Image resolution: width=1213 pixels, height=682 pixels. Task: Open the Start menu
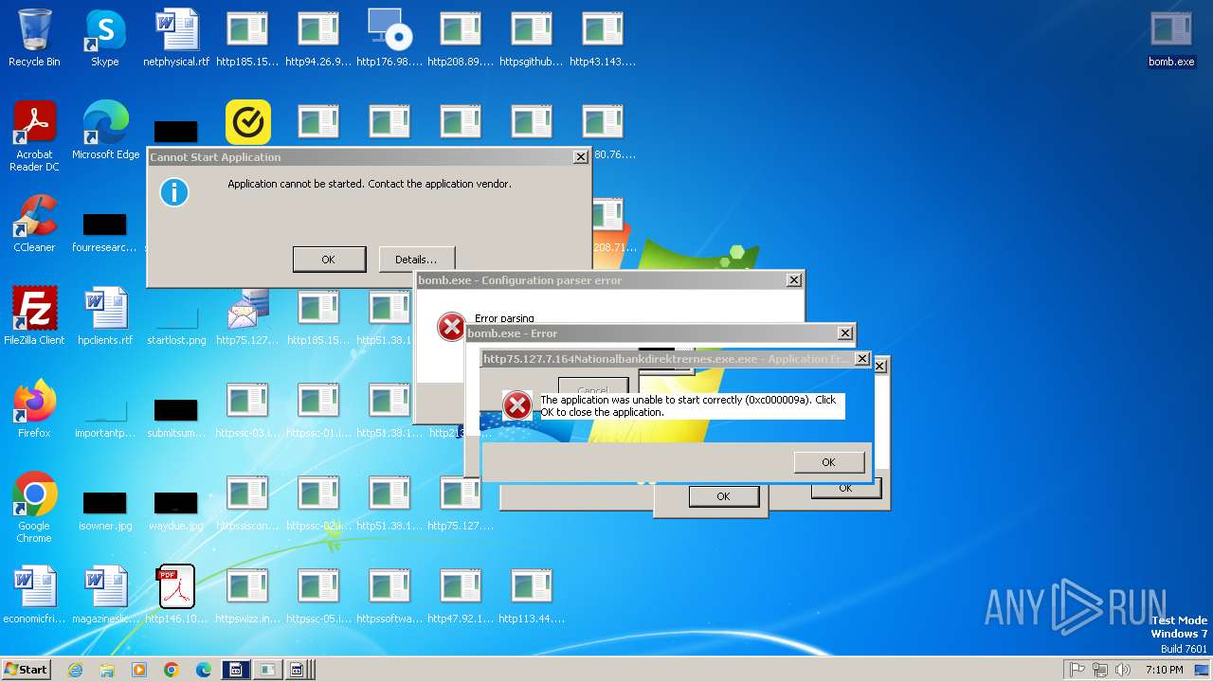26,670
